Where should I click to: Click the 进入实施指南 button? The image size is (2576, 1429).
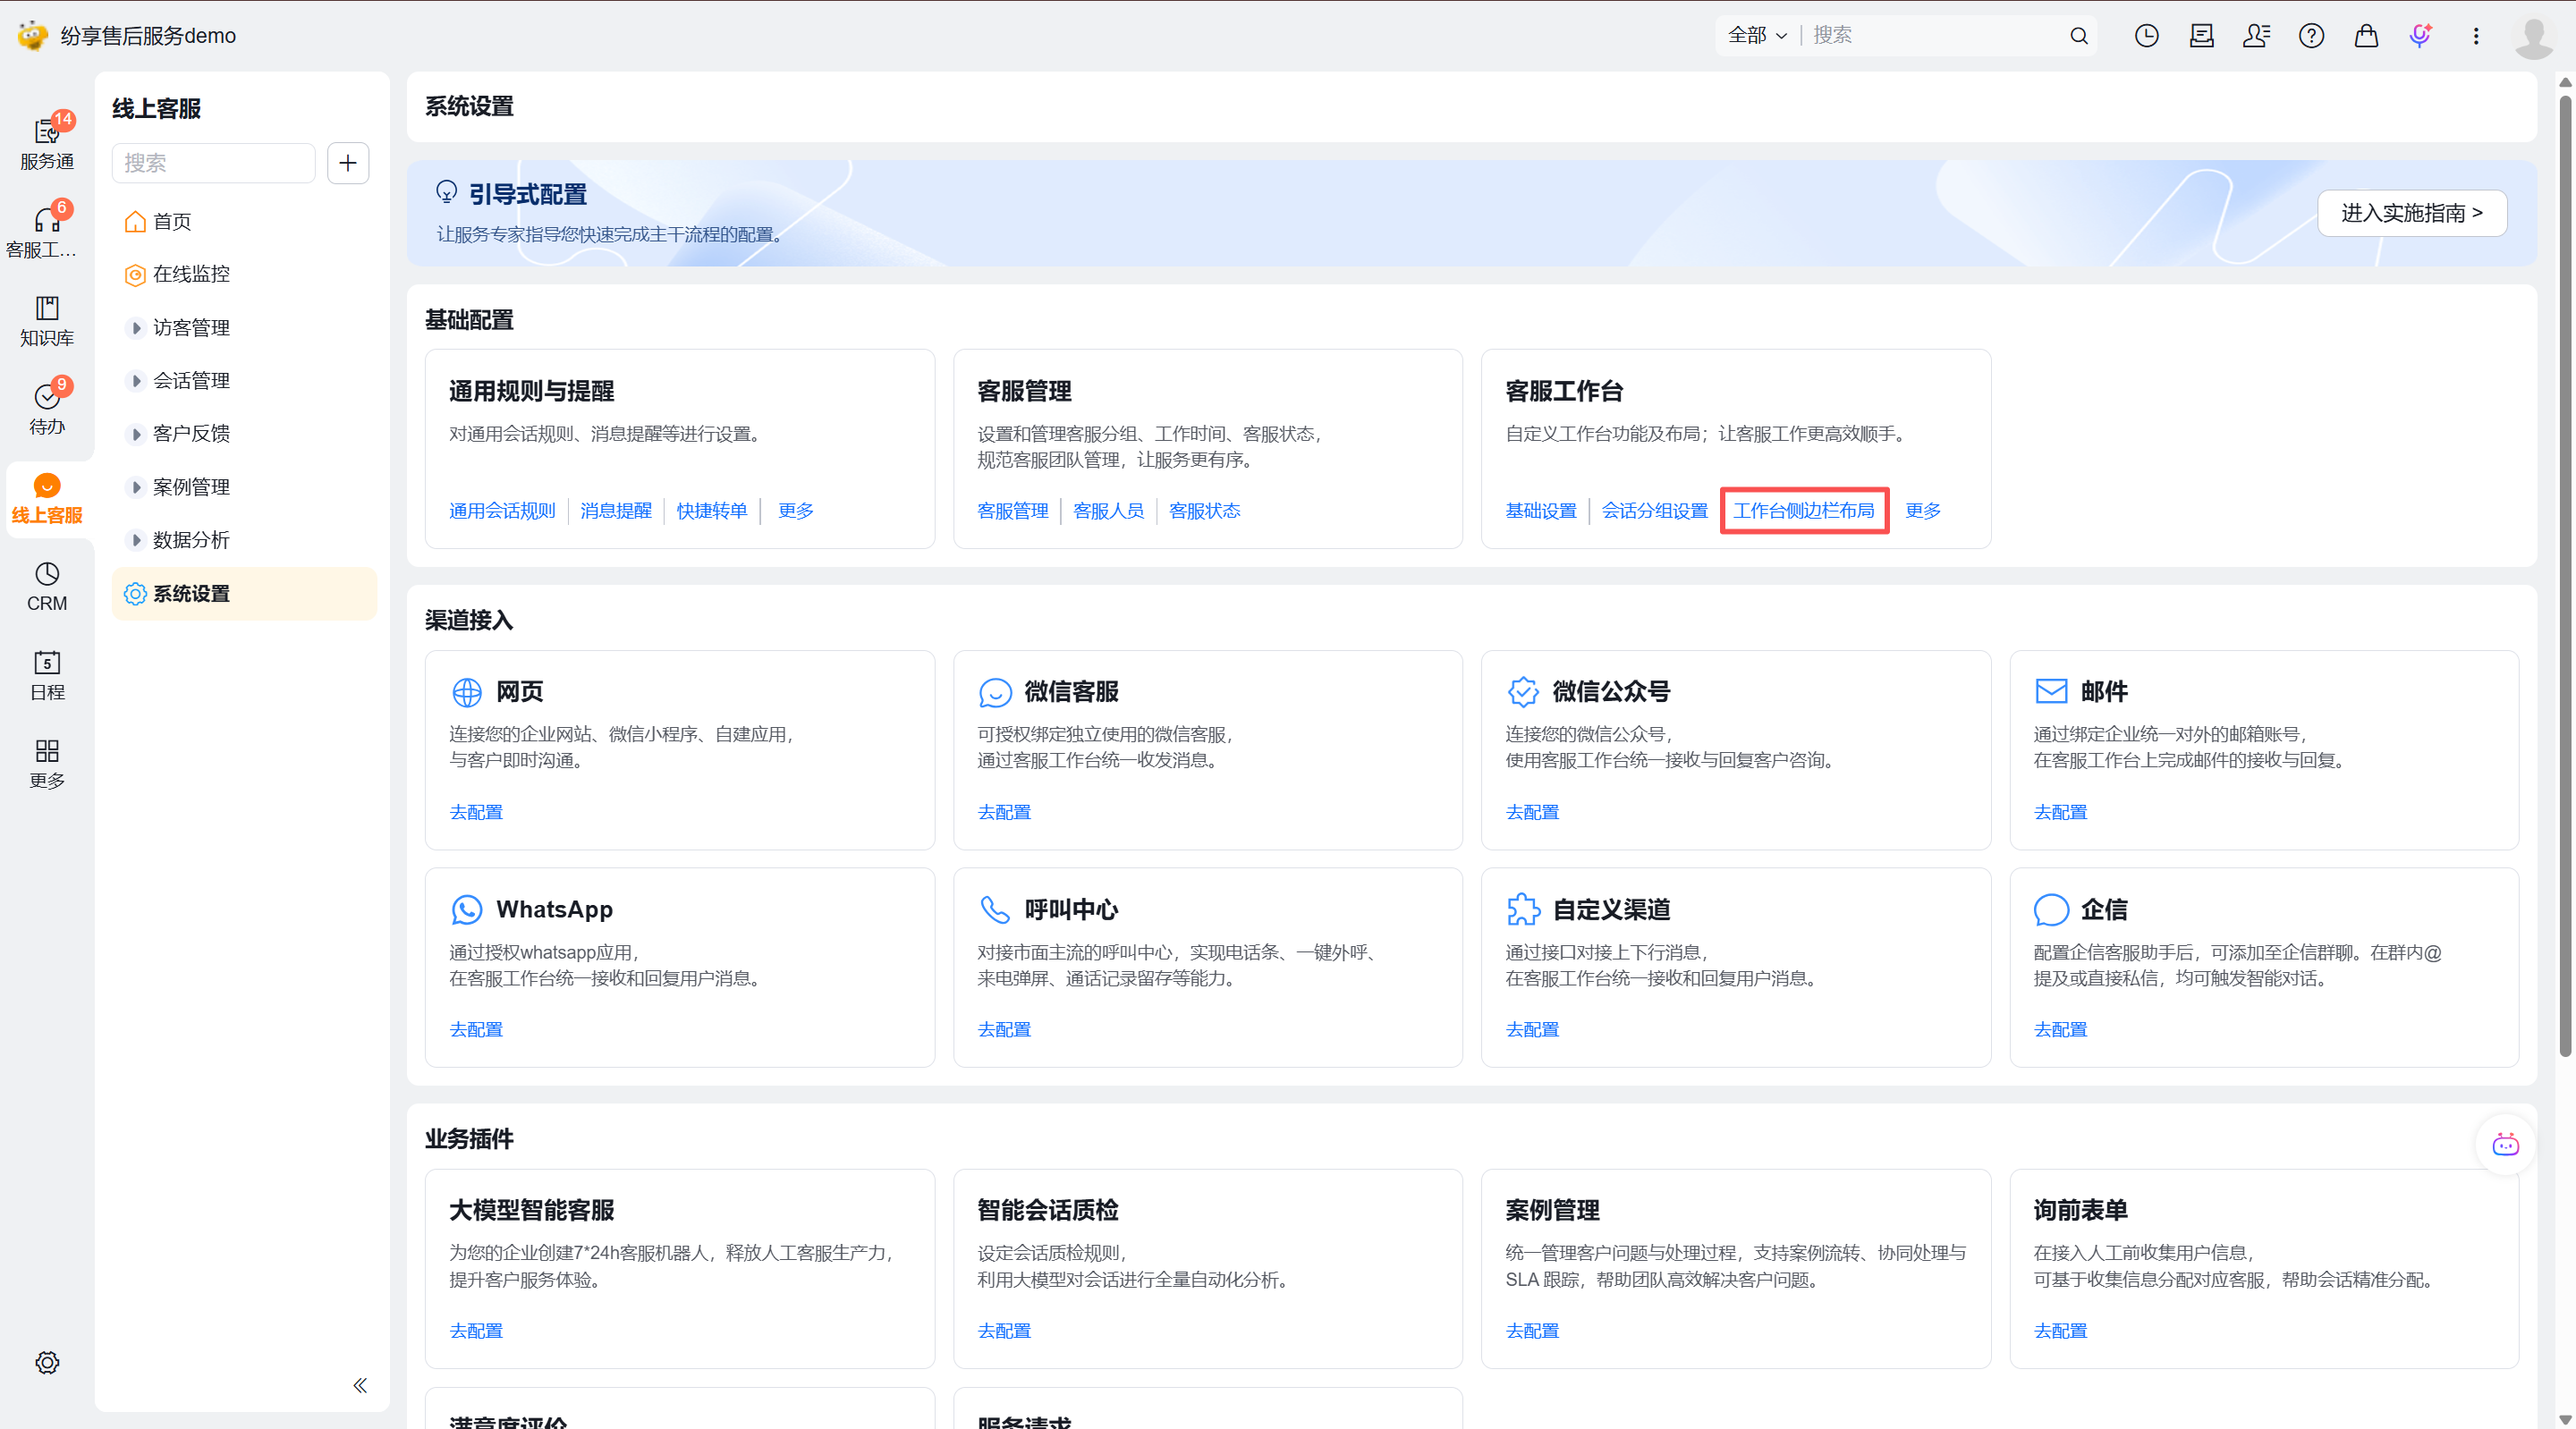tap(2411, 213)
